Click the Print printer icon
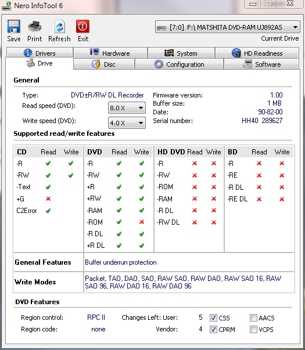 [x=34, y=26]
